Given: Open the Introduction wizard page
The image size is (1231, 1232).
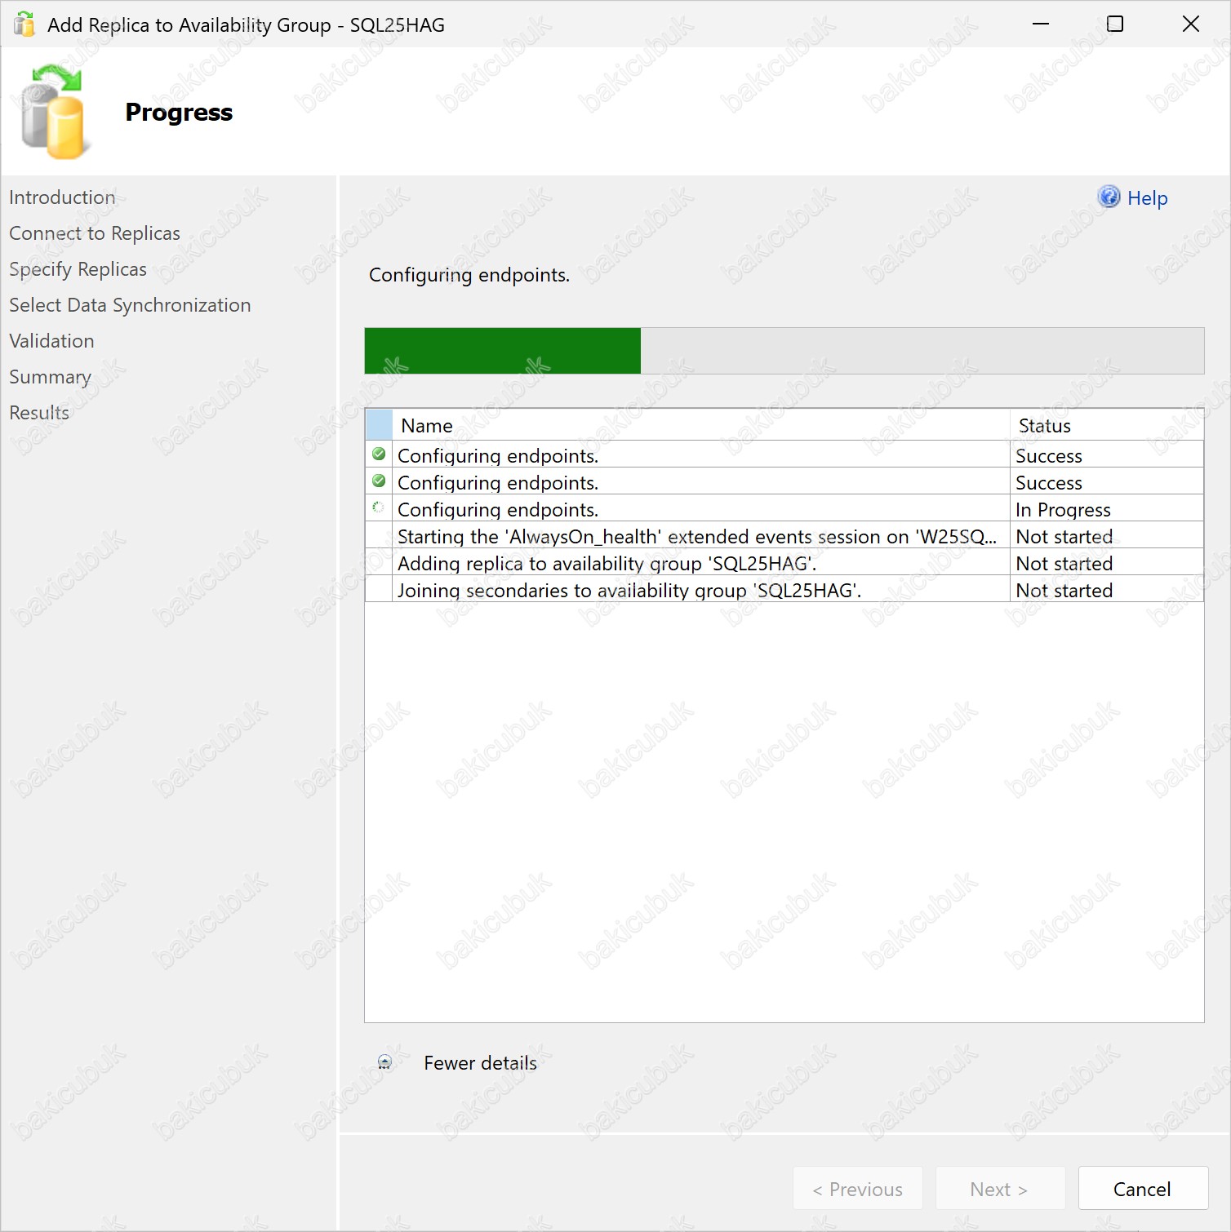Looking at the screenshot, I should coord(62,197).
